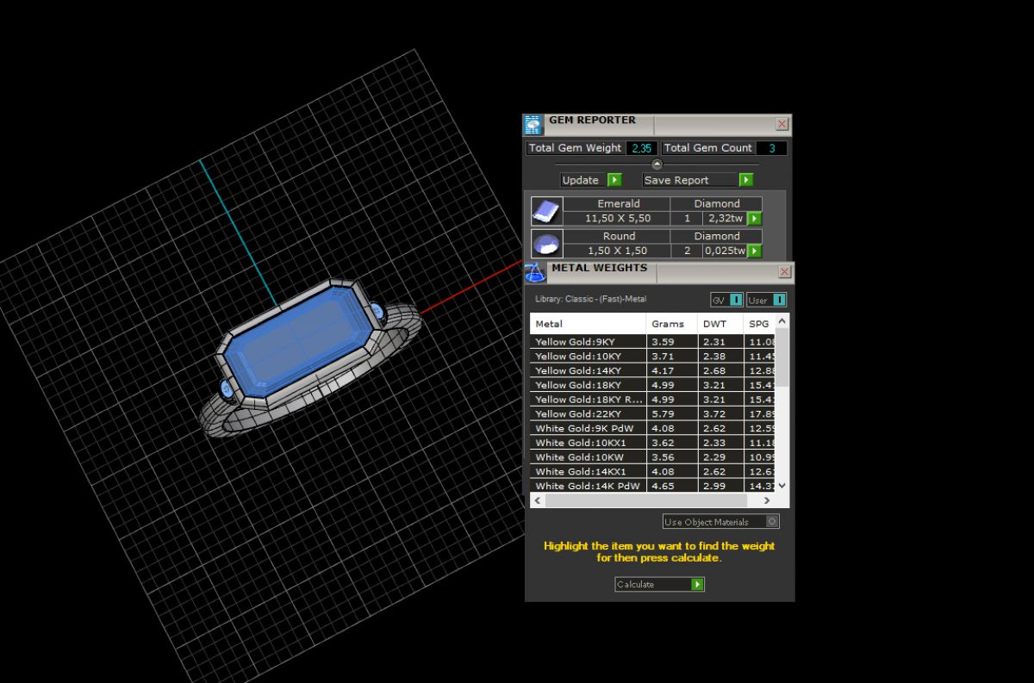Click the Metal Weights scale icon

tap(535, 273)
